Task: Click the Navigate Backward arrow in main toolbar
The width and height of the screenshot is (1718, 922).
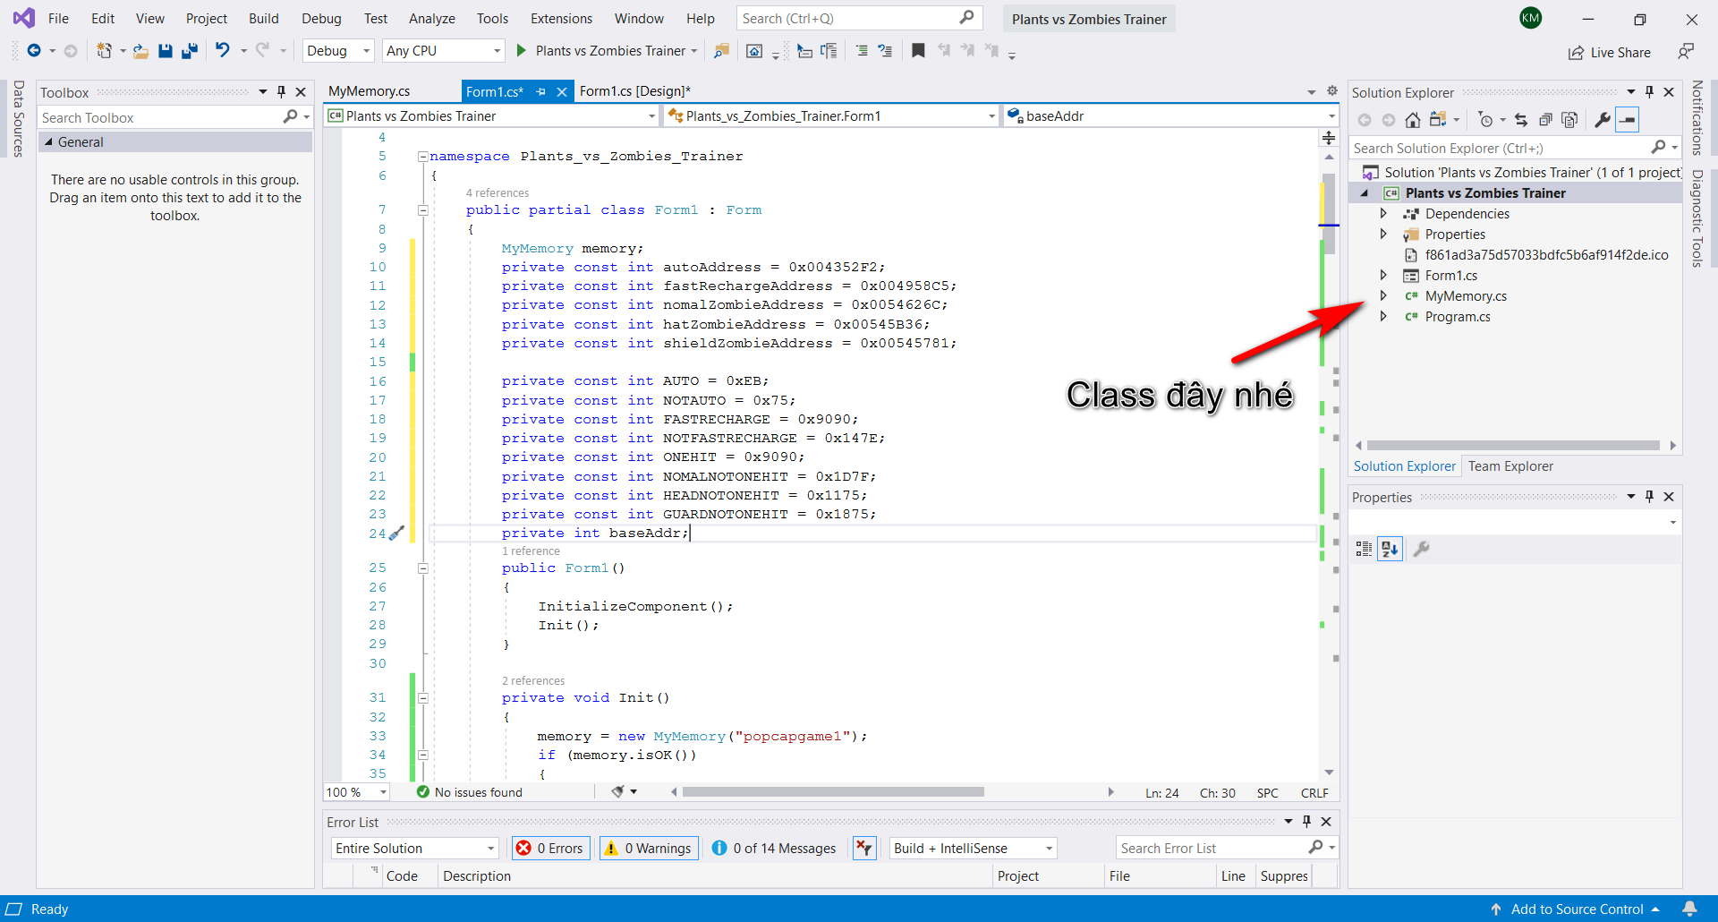Action: [34, 51]
